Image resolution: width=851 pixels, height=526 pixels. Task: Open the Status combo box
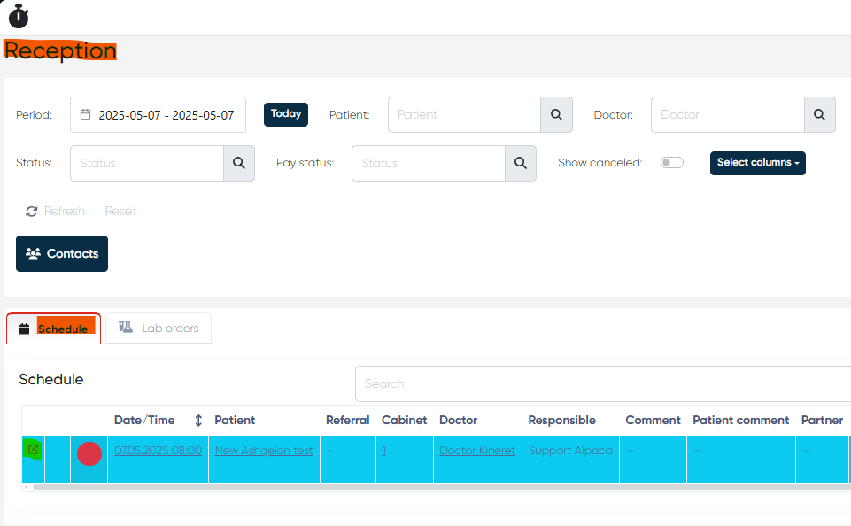click(x=147, y=164)
